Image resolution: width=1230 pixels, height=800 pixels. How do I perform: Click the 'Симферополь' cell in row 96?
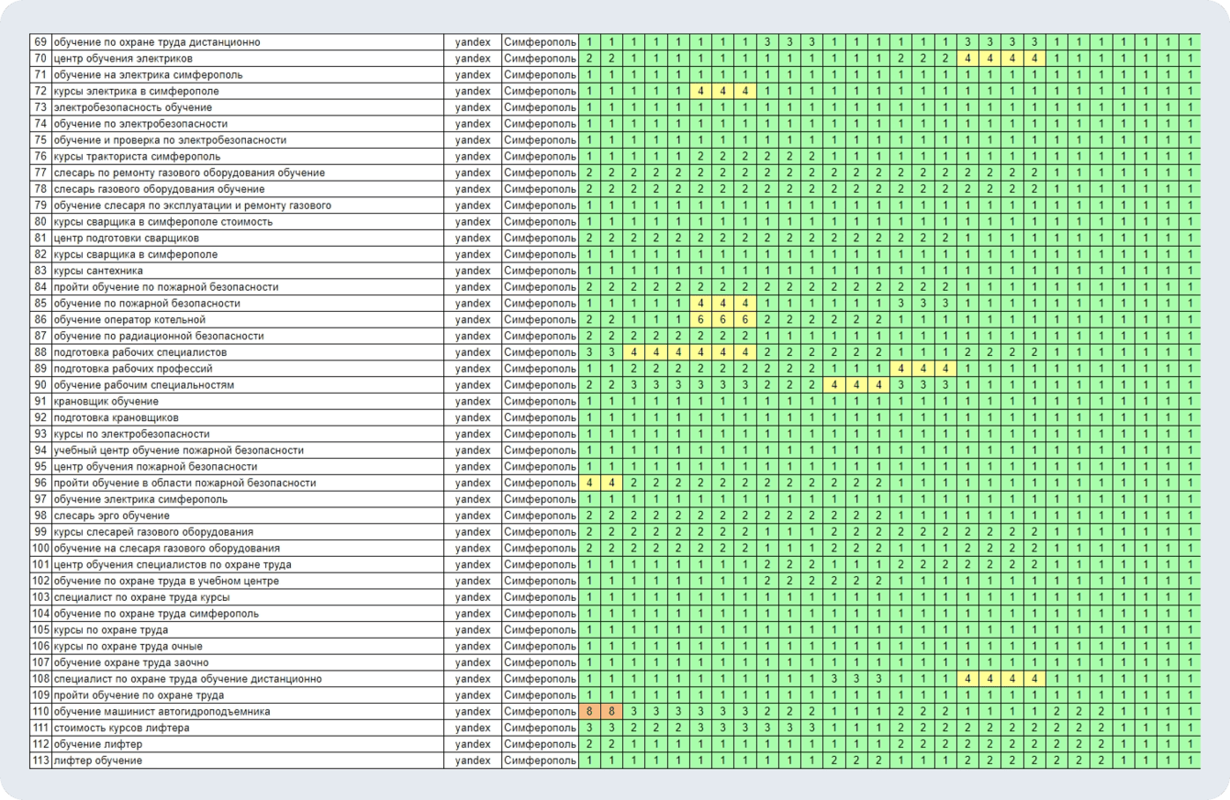(541, 483)
